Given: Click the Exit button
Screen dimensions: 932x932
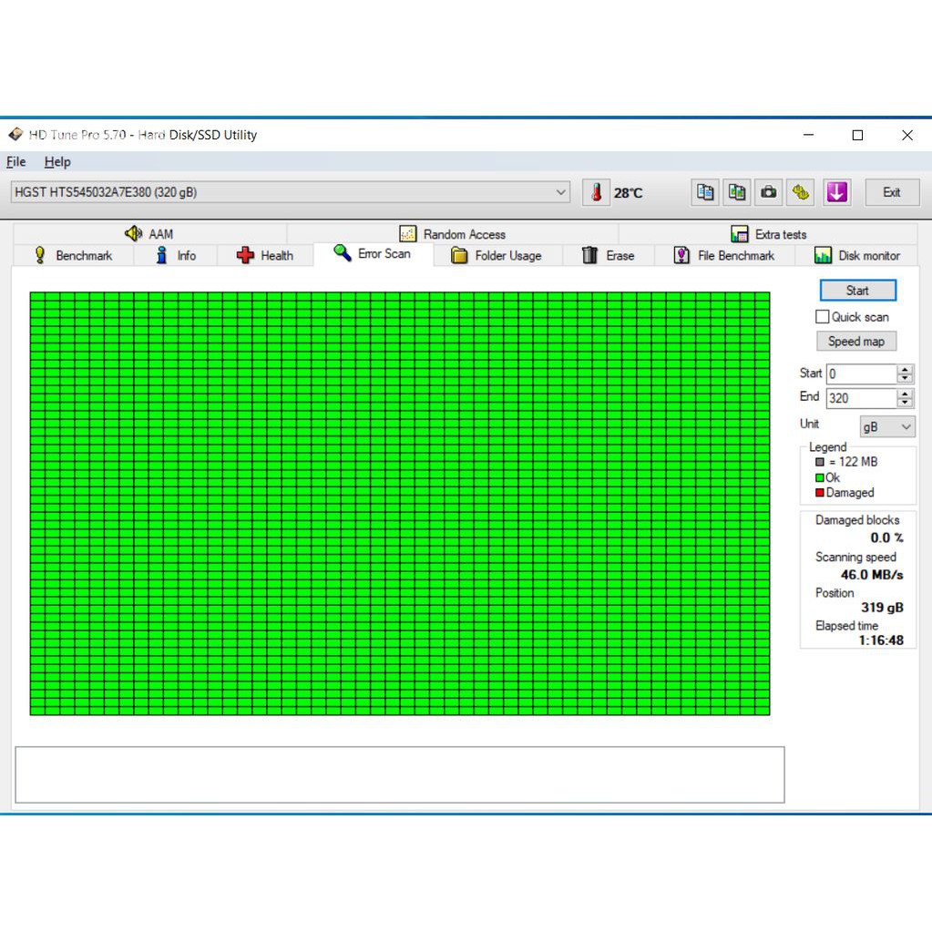Looking at the screenshot, I should pos(891,192).
